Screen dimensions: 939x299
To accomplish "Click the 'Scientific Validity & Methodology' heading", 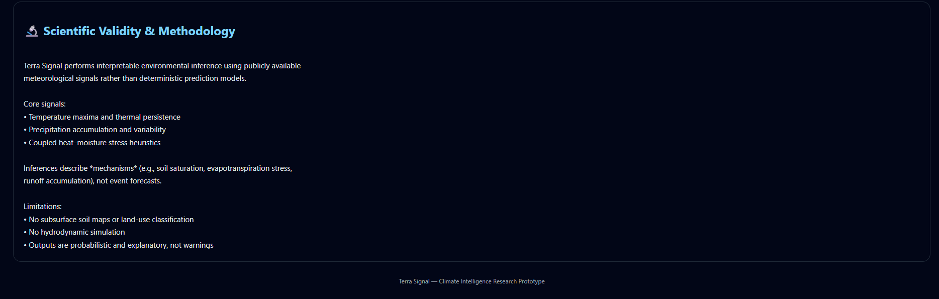I will (x=139, y=31).
